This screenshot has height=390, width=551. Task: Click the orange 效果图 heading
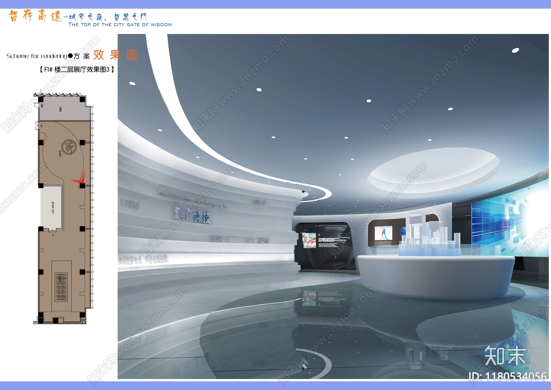(x=115, y=55)
